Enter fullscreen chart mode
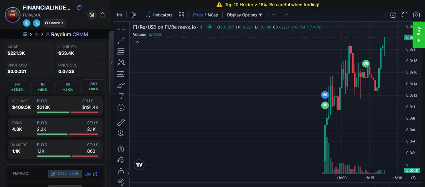Viewport: 425px width, 187px height. click(x=405, y=15)
